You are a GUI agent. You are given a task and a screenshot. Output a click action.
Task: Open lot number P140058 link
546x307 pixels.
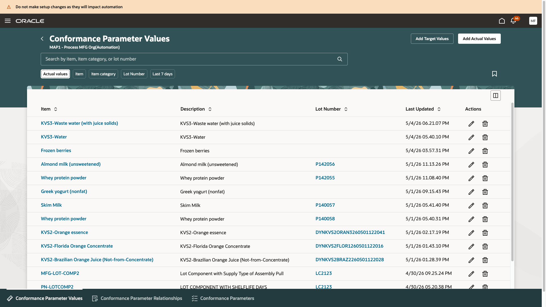[325, 219]
